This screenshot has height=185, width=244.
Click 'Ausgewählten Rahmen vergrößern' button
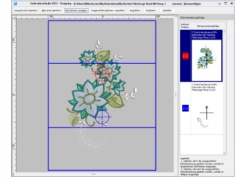click(x=108, y=10)
